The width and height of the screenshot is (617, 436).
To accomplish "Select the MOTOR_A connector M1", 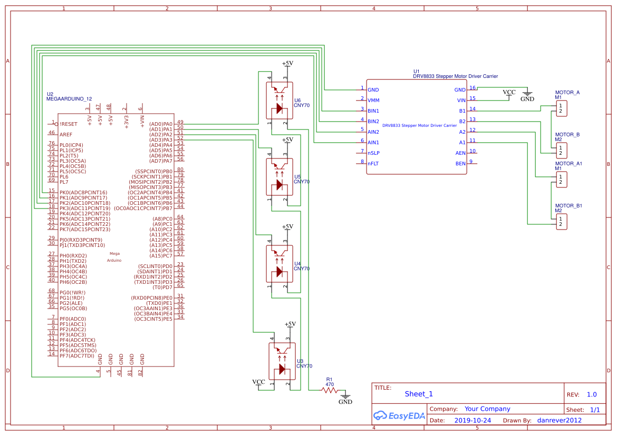I will click(562, 108).
